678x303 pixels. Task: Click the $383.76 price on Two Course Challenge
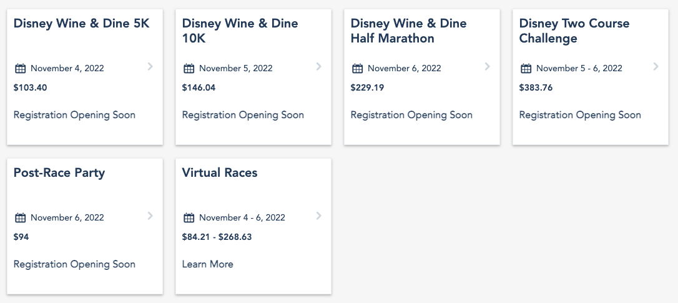click(536, 87)
